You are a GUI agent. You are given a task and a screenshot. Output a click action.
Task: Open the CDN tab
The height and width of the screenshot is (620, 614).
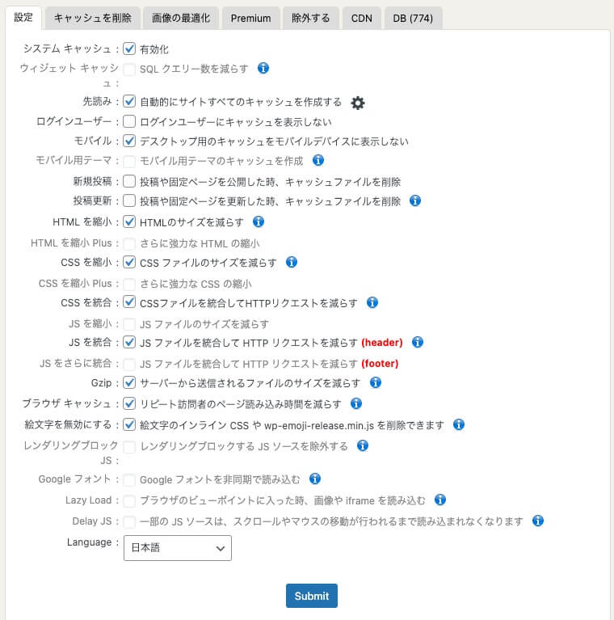361,19
